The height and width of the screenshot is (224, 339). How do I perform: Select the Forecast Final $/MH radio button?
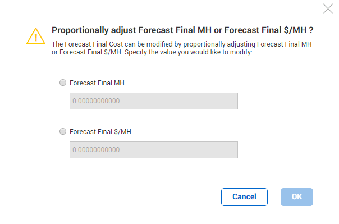63,131
